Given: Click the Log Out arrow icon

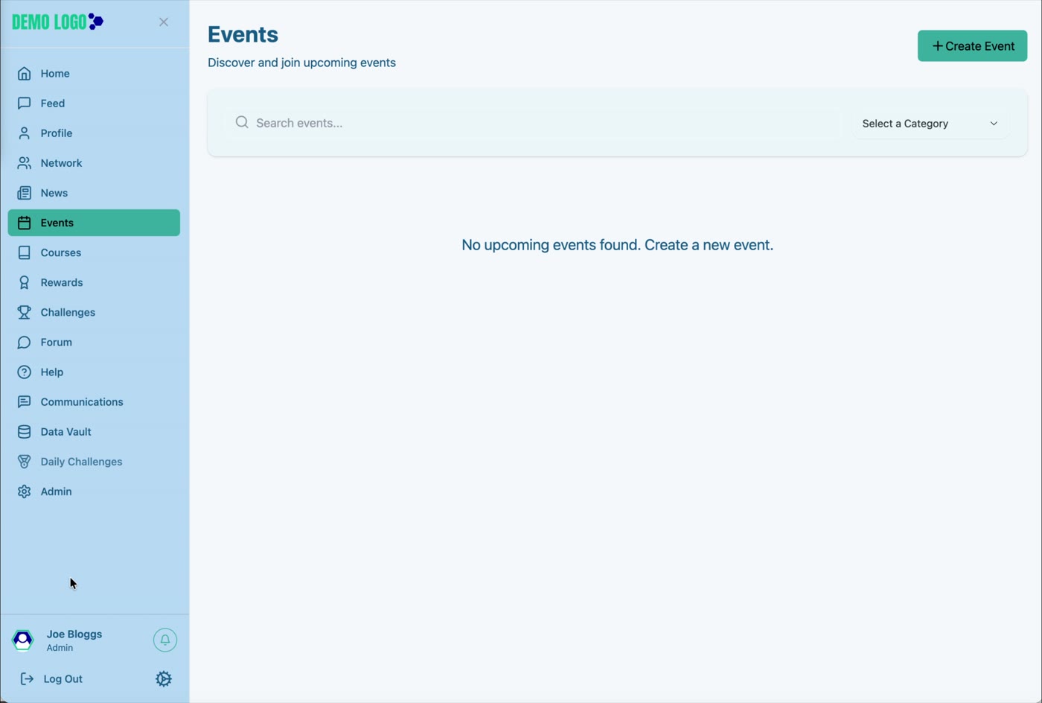Looking at the screenshot, I should tap(27, 678).
